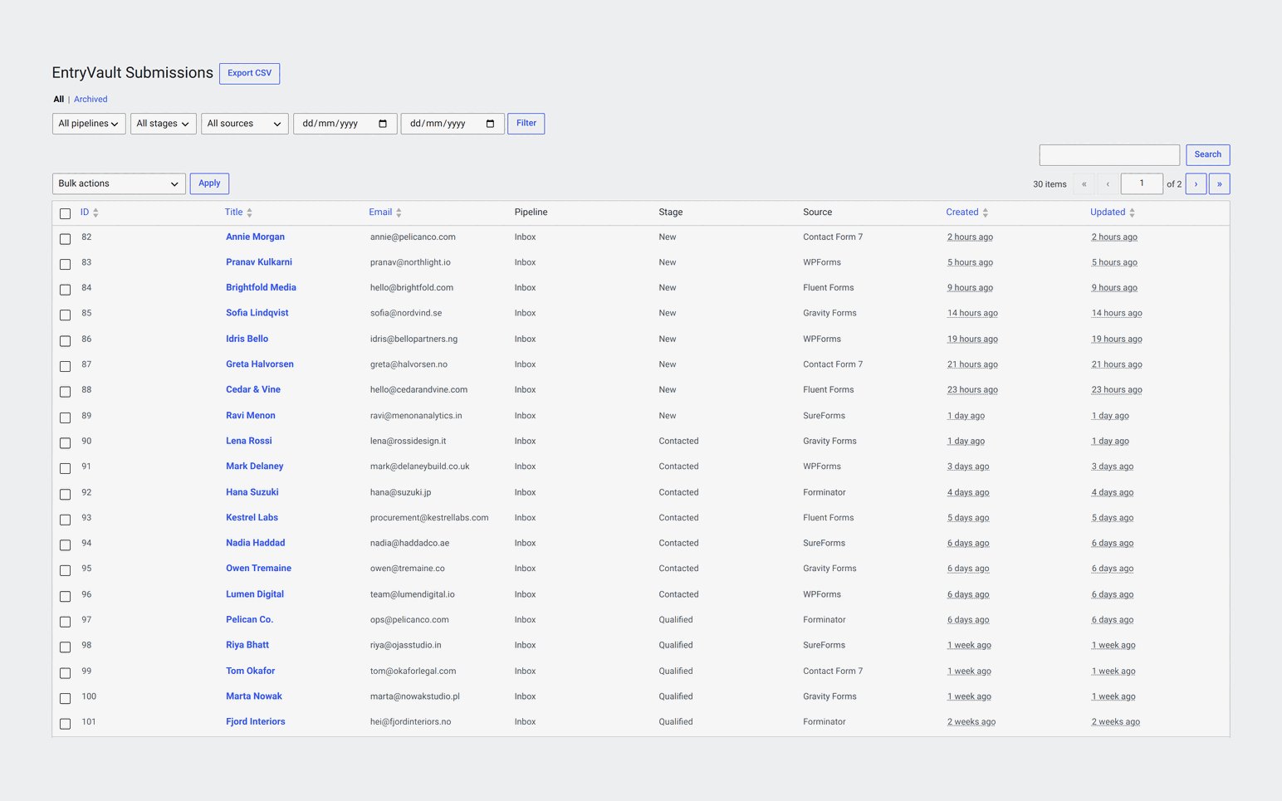Open the Marta Nowak submission
The height and width of the screenshot is (801, 1282).
click(x=253, y=696)
